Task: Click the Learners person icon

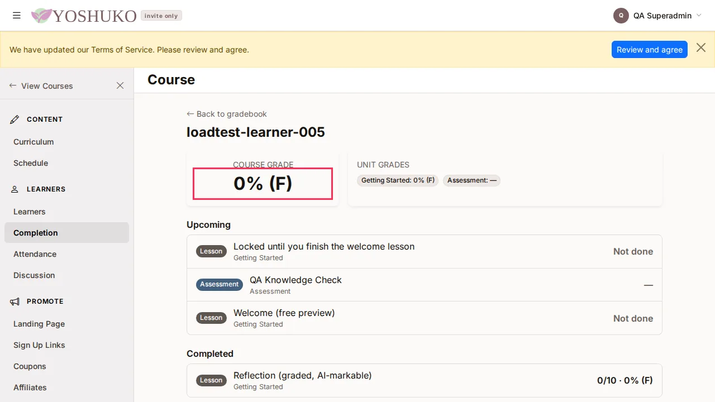Action: (x=15, y=189)
